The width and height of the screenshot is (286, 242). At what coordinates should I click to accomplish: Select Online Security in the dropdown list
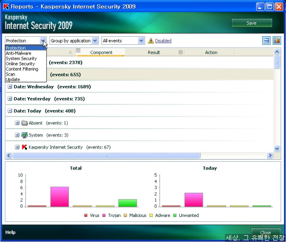(26, 64)
